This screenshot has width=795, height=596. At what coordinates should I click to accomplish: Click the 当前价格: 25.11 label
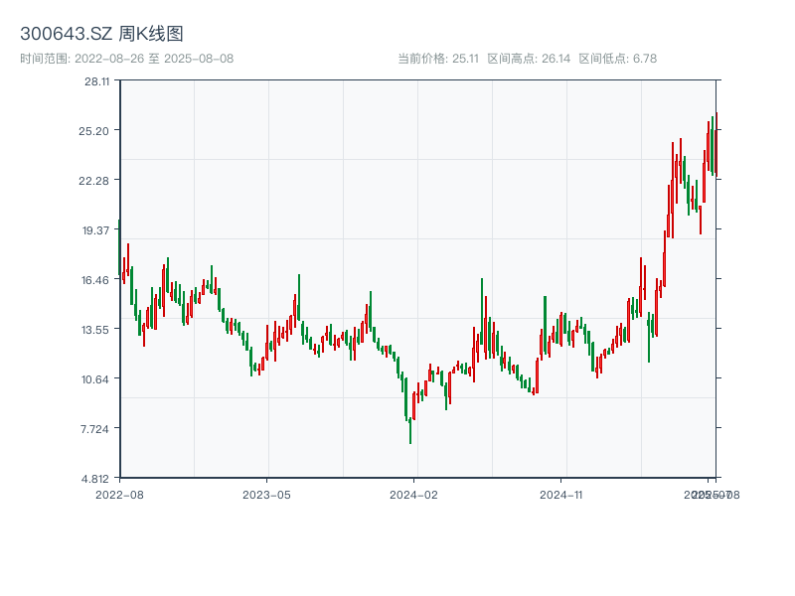pos(438,59)
